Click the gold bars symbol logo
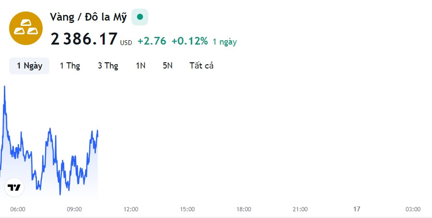Image resolution: width=432 pixels, height=218 pixels. pos(25,28)
